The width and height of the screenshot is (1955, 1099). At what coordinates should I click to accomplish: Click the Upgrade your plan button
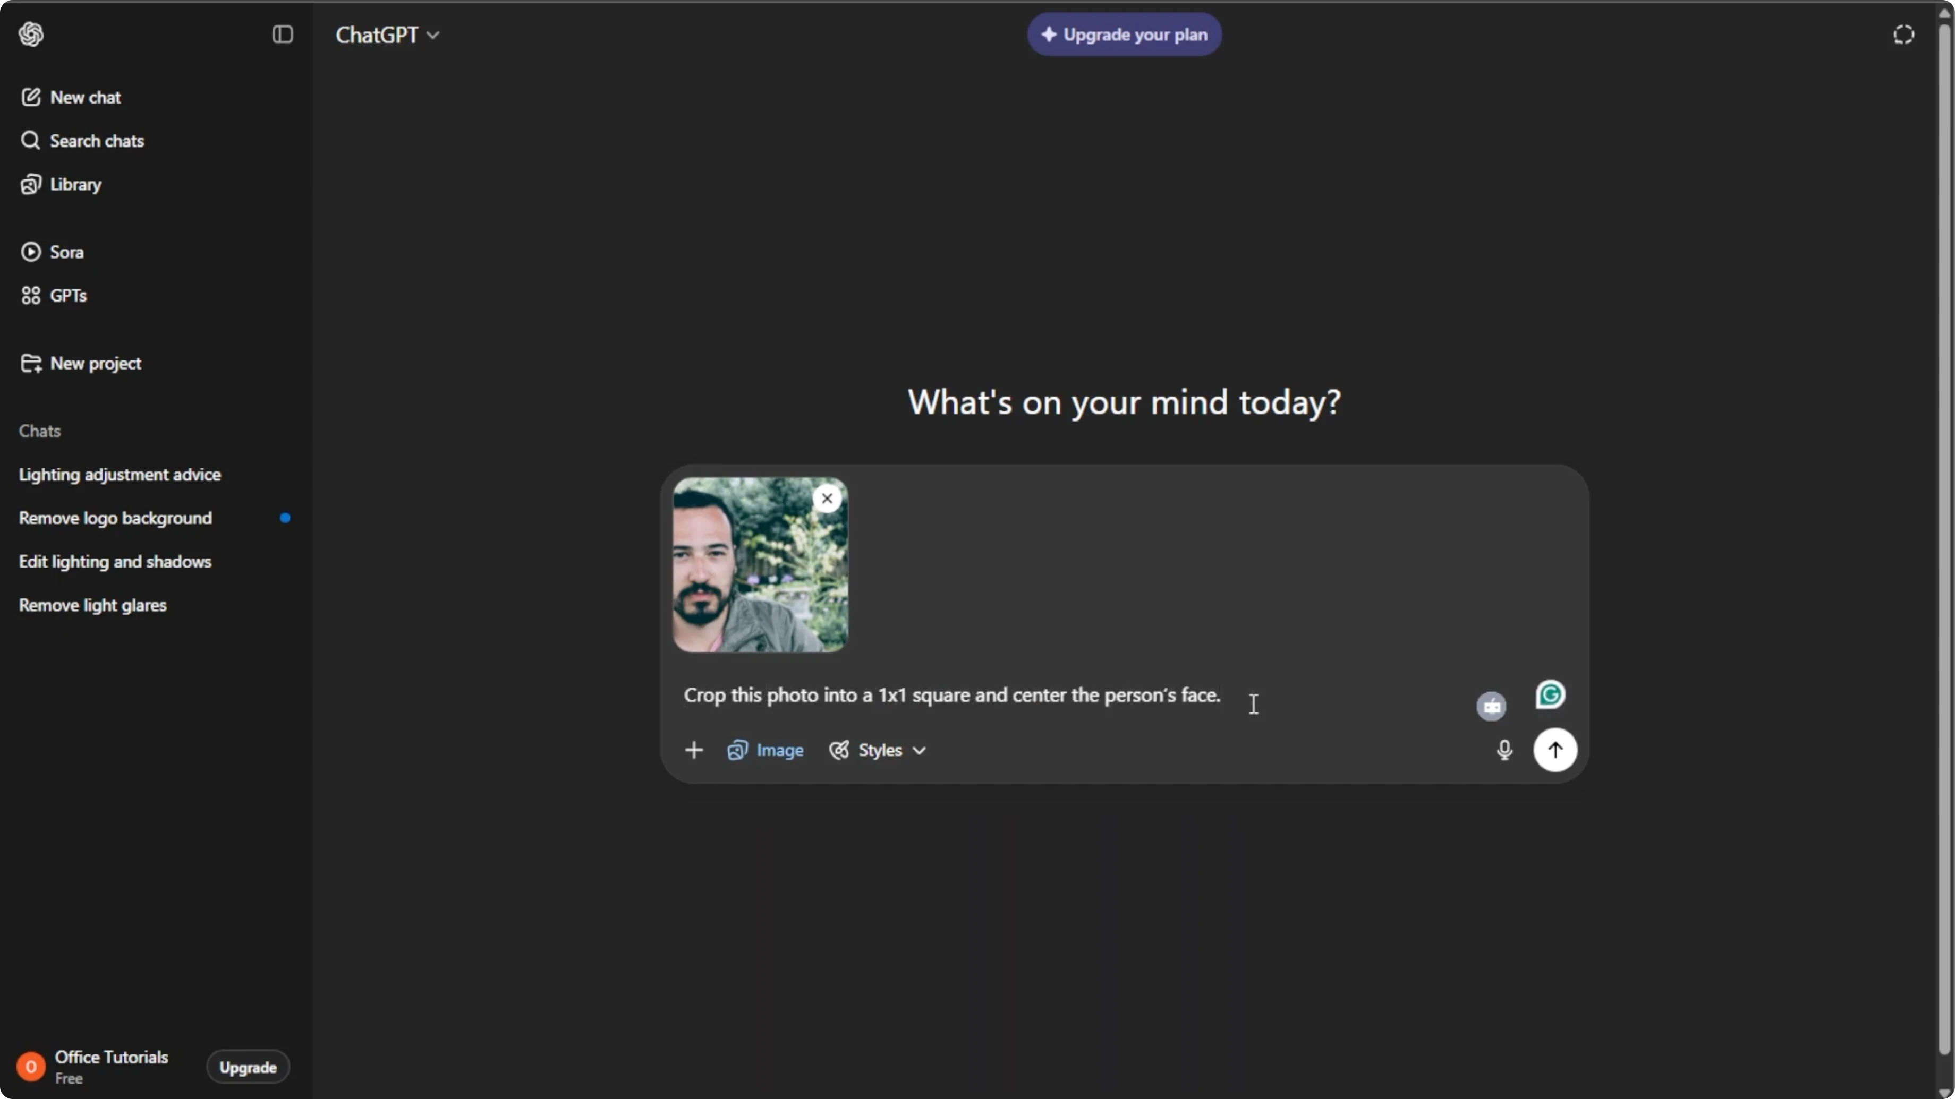pos(1124,35)
